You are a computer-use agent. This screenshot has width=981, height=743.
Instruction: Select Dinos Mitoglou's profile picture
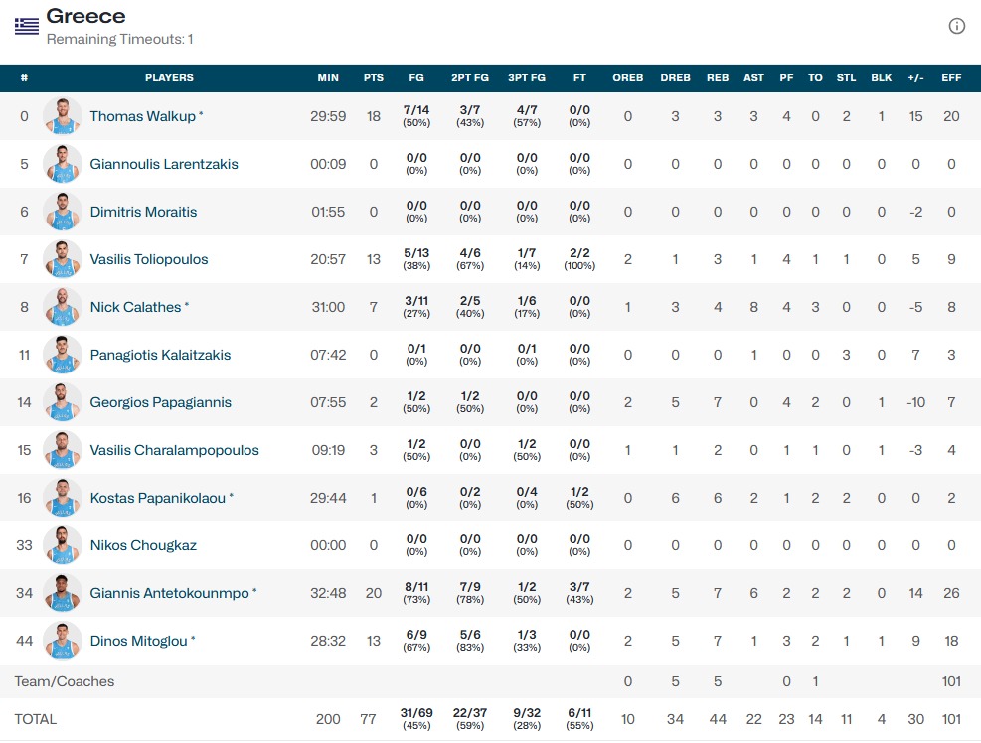click(63, 641)
